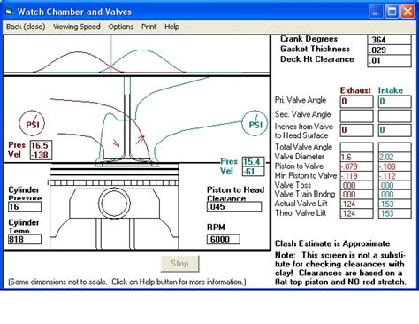The image size is (419, 324).
Task: Click Intake Theo. Valve Lift .153
Action: (x=394, y=213)
